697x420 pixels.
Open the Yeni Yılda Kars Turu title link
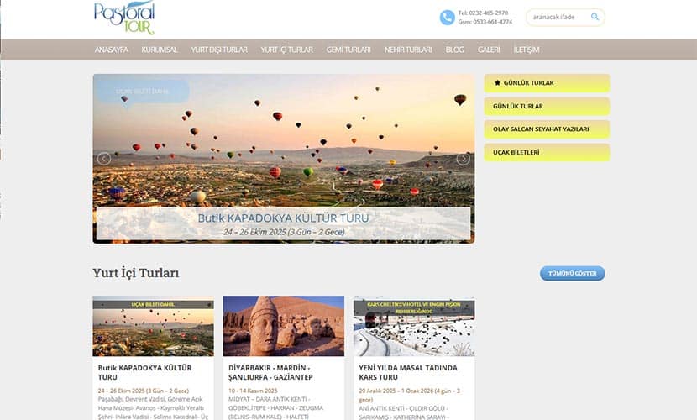point(408,373)
